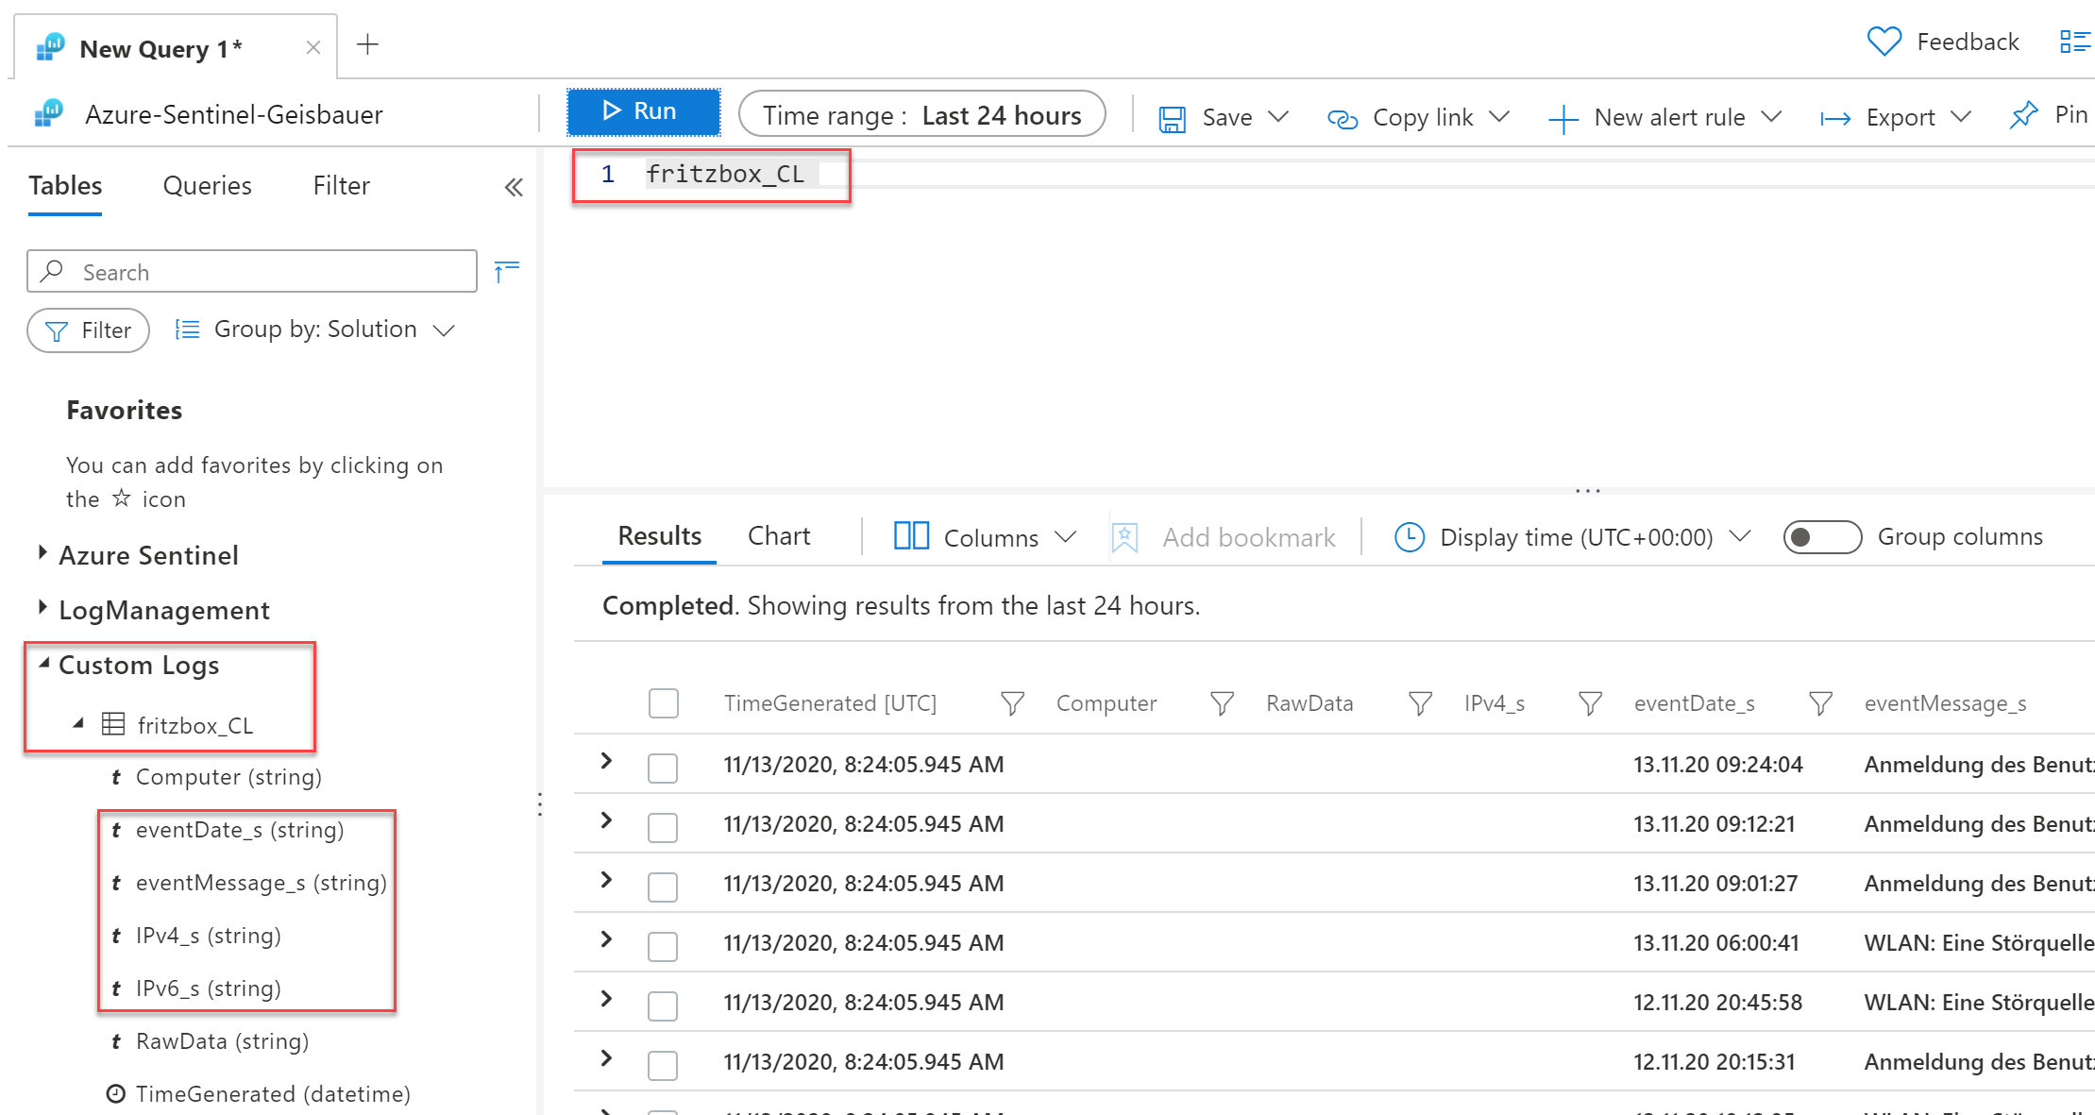This screenshot has width=2095, height=1115.
Task: Click the Feedback heart icon
Action: pyautogui.click(x=1884, y=42)
